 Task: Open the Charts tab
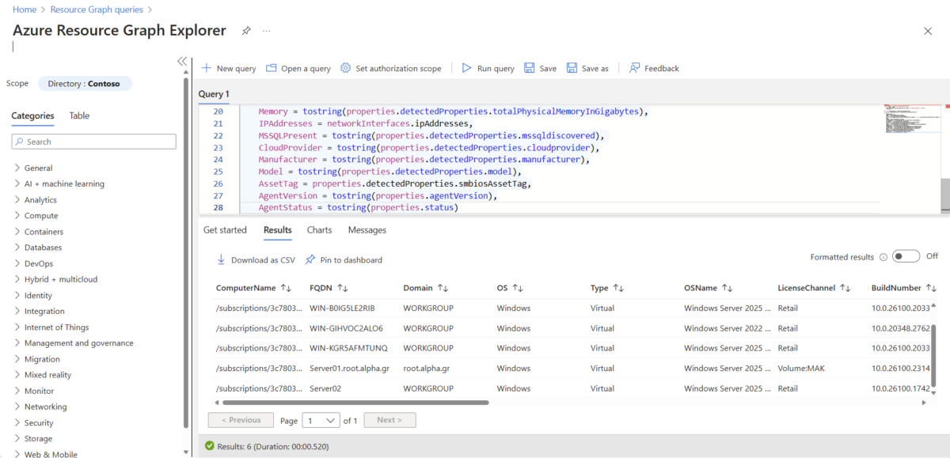319,230
